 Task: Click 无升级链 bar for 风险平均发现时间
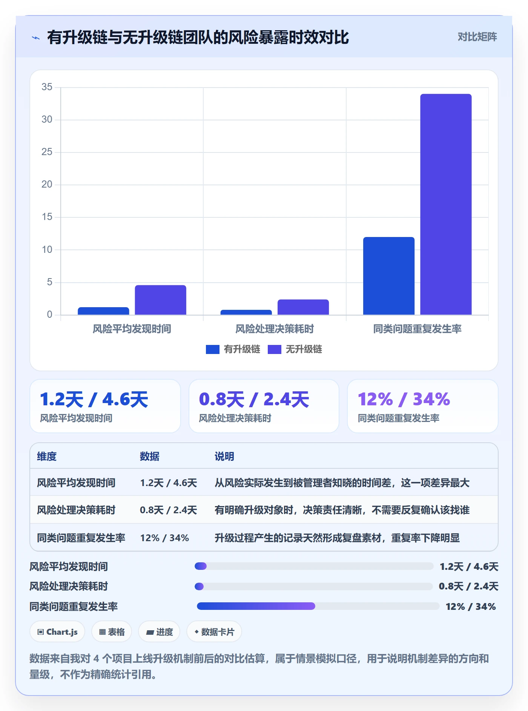[x=161, y=300]
